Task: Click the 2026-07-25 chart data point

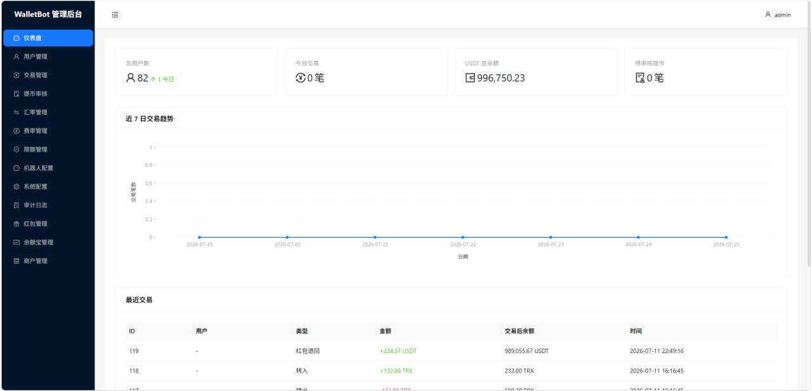Action: [726, 237]
